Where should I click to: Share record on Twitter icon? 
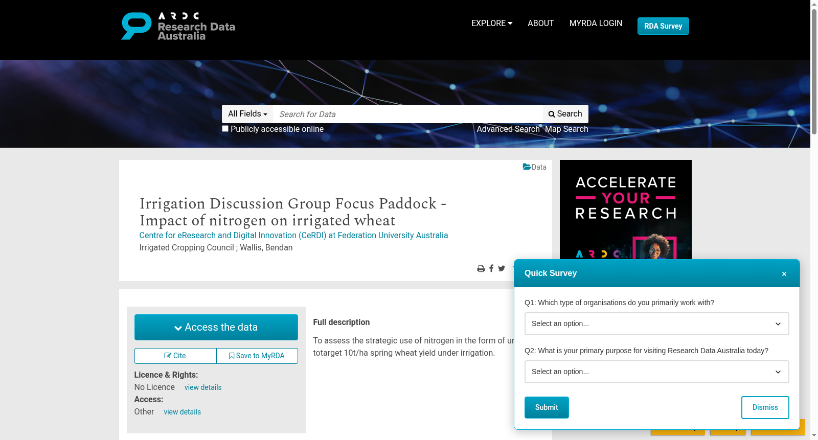[x=502, y=268]
